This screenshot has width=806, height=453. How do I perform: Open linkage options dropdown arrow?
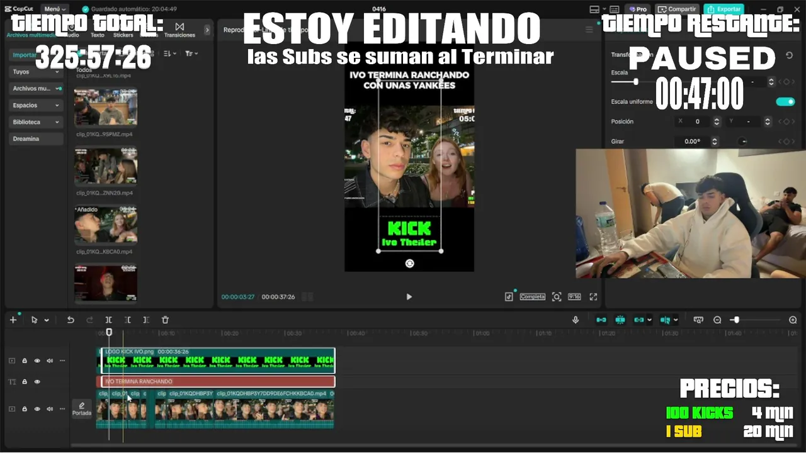pyautogui.click(x=650, y=320)
